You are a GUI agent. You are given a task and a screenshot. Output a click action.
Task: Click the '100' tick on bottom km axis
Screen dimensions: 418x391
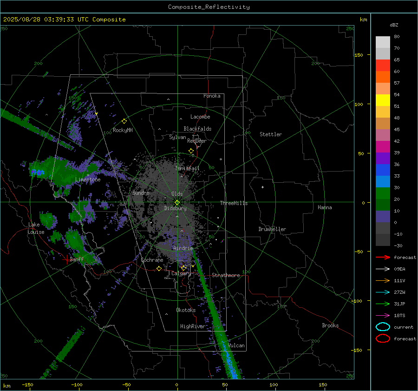point(274,384)
